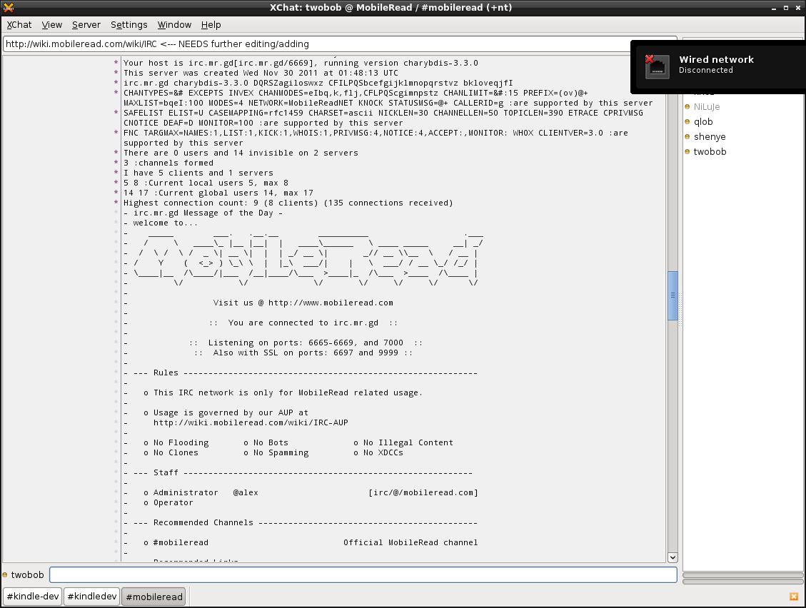Minimize the XChat window

tap(774, 8)
